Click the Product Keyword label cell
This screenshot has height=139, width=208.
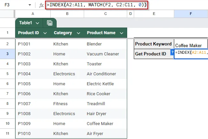[154, 44]
